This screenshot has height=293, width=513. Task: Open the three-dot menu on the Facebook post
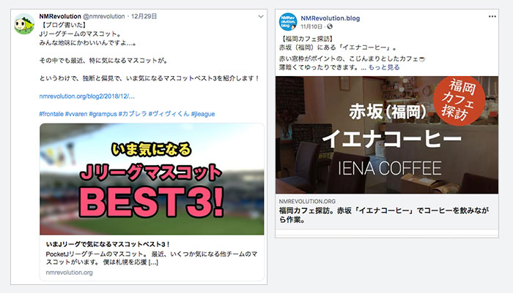pos(492,17)
